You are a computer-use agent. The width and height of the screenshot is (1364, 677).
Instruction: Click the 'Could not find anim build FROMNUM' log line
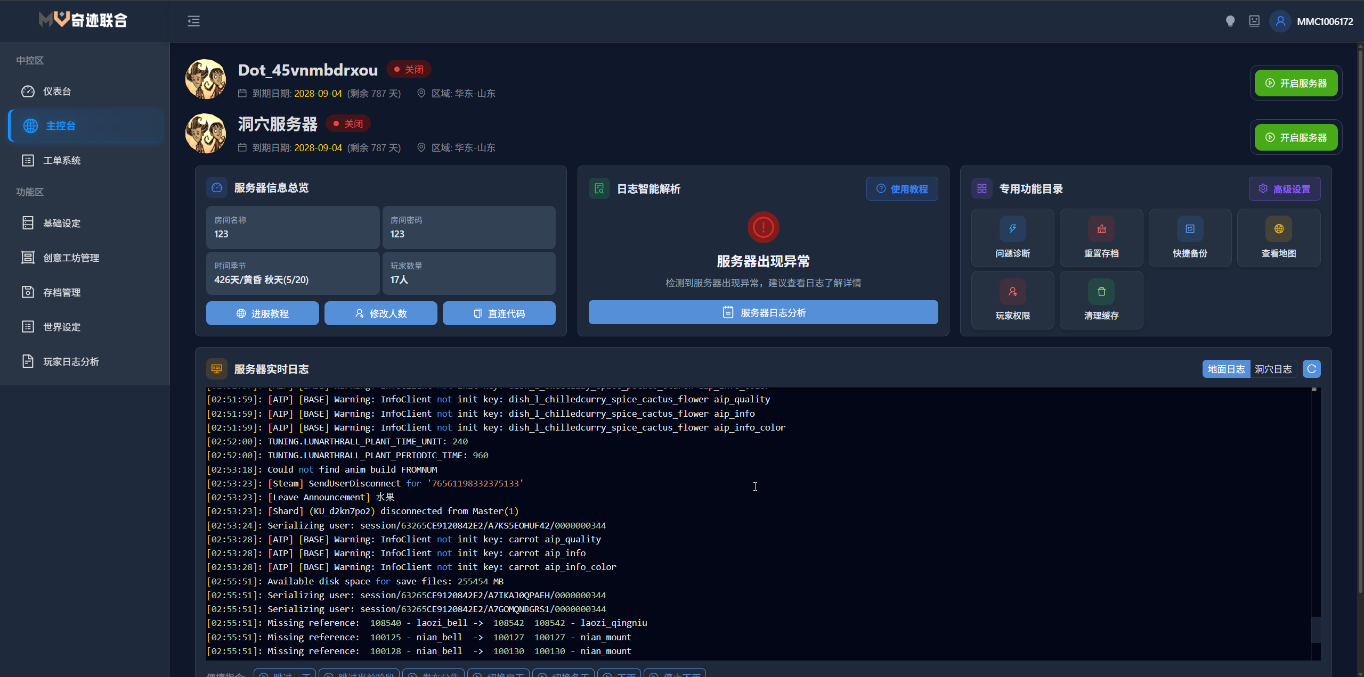pos(322,469)
